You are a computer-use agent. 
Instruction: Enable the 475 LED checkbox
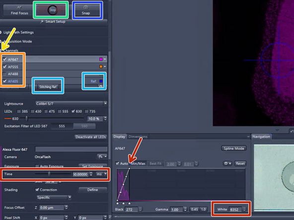pyautogui.click(x=46, y=111)
